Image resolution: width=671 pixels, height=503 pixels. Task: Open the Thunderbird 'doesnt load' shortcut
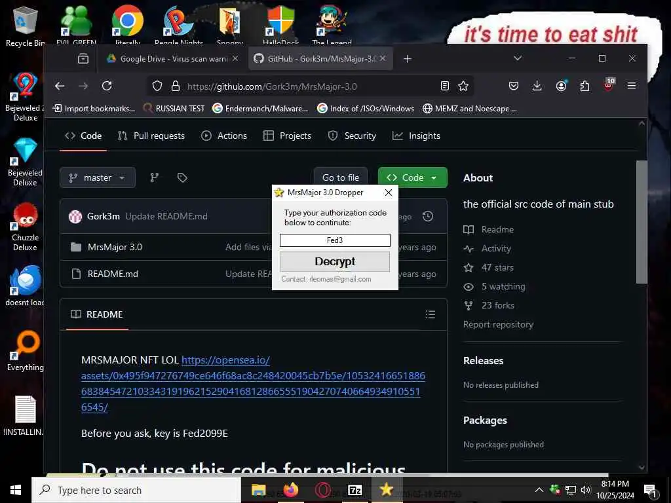[x=25, y=286]
